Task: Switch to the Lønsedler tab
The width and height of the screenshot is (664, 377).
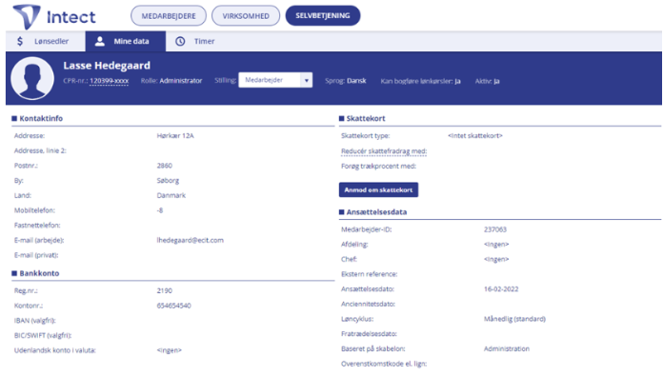Action: (x=46, y=42)
